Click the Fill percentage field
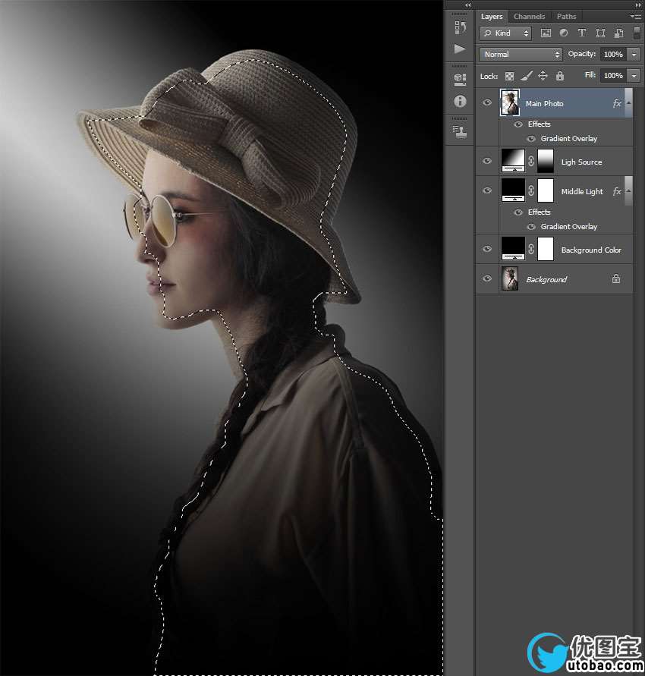Image resolution: width=645 pixels, height=676 pixels. [613, 75]
